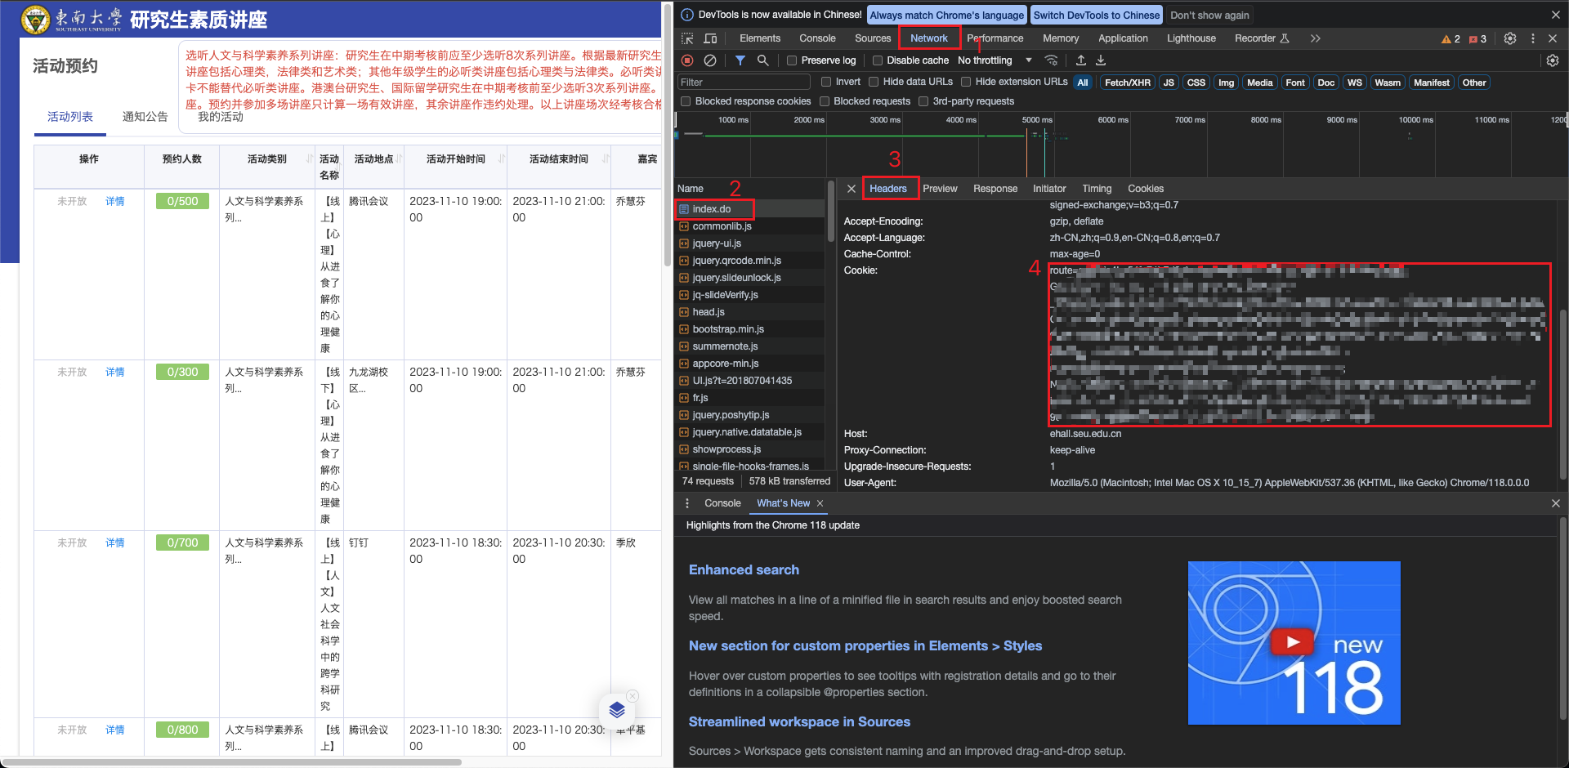
Task: Open network conditions wifi icon
Action: point(1052,60)
